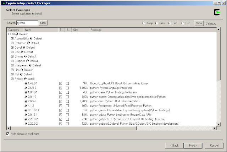This screenshot has height=152, width=227.
Task: Toggle binary checkbox for python-gamin
Action: click(61, 110)
